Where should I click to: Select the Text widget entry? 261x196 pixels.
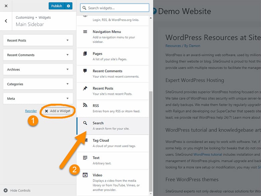(x=113, y=160)
